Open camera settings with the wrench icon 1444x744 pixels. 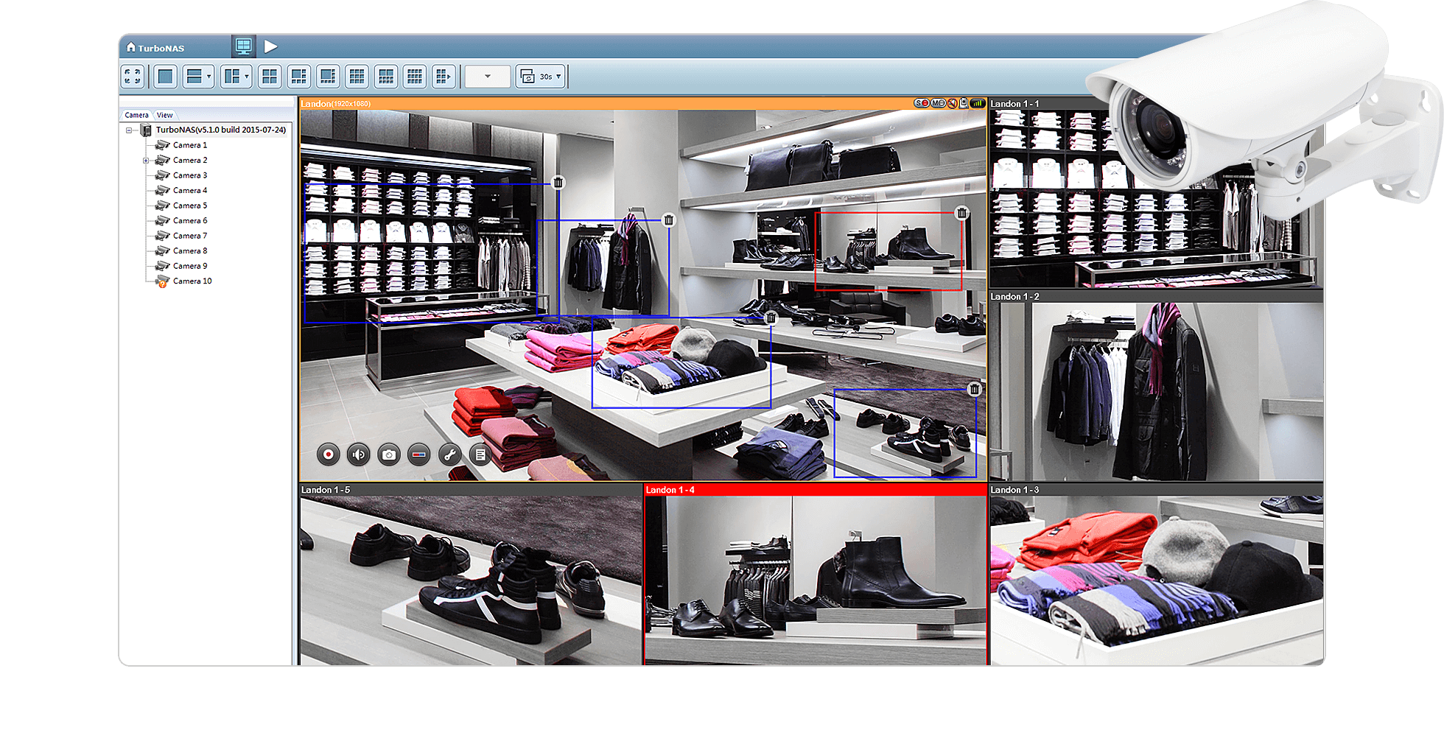pos(449,455)
